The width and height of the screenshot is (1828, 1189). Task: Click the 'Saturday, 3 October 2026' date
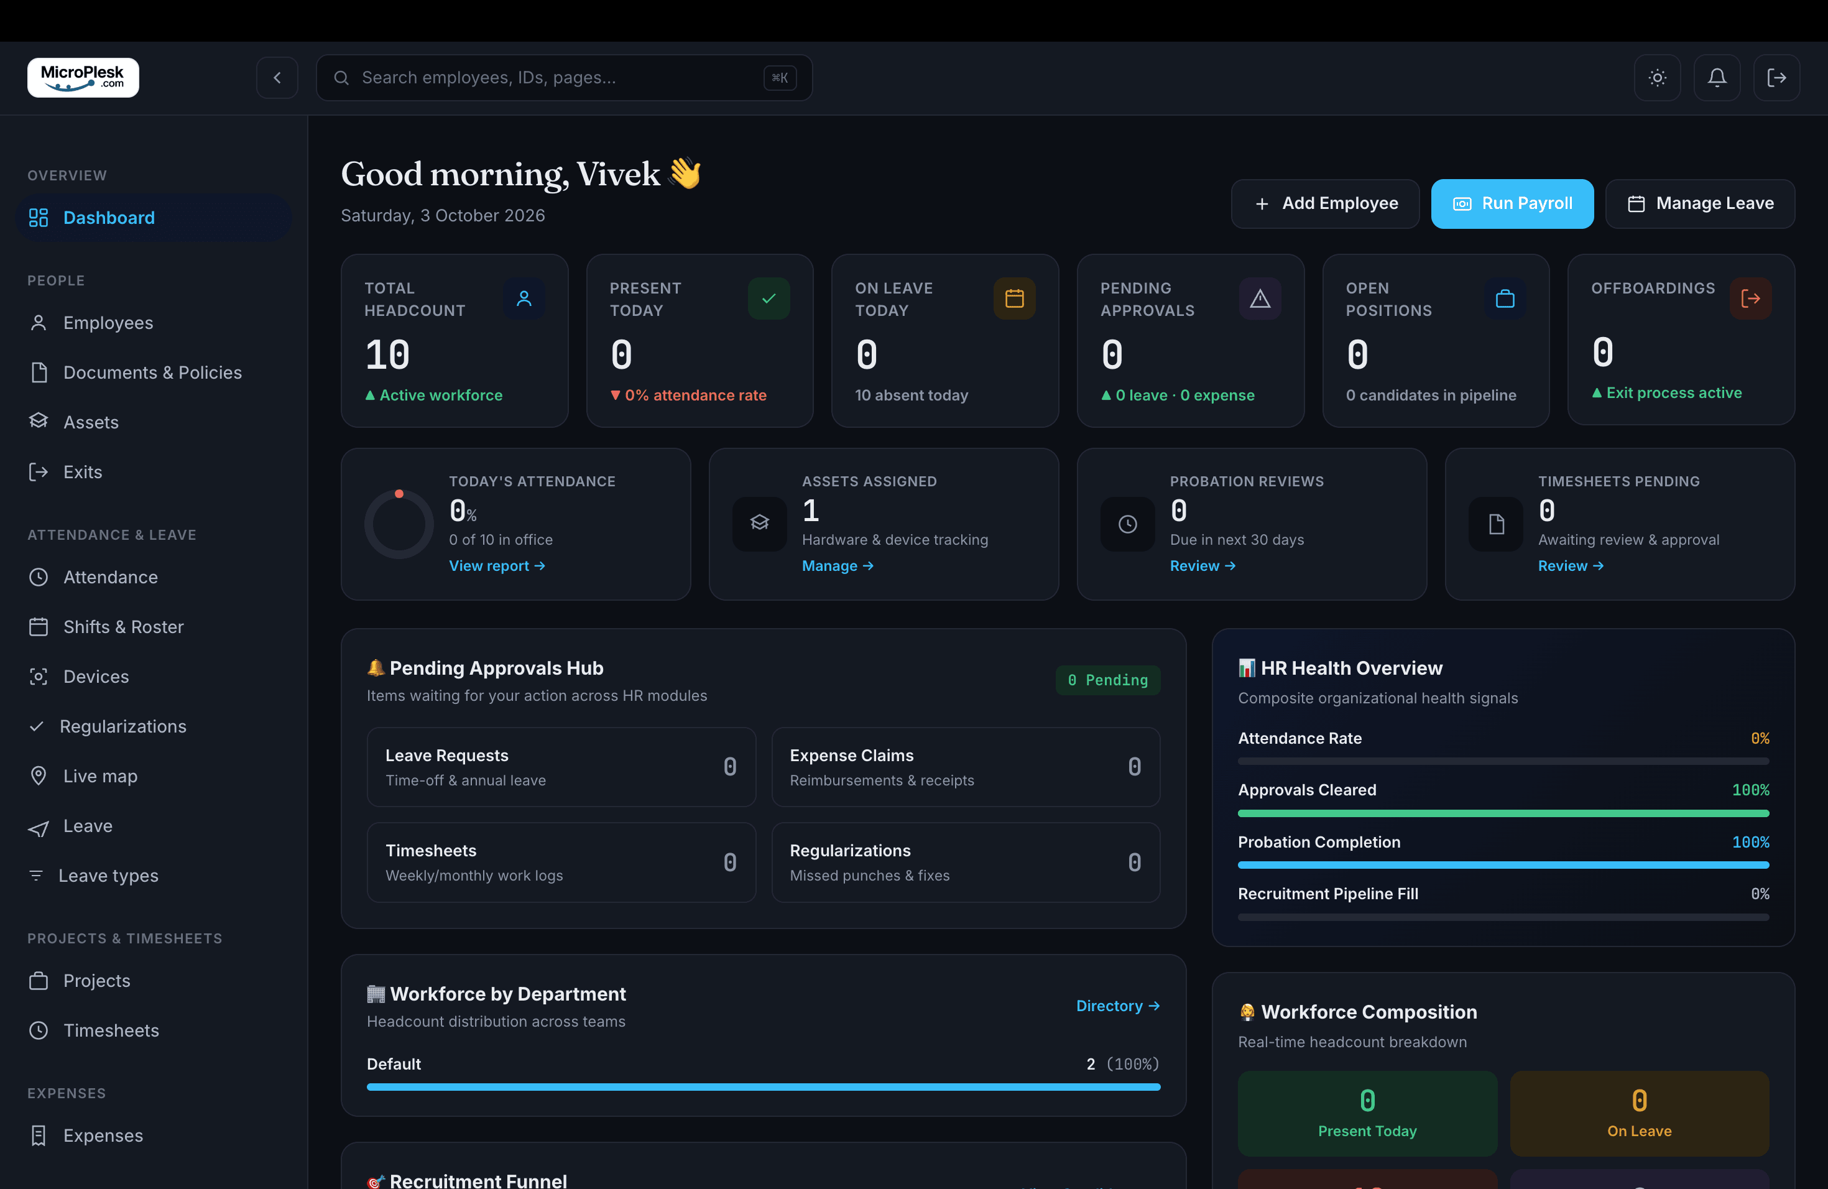coord(443,216)
